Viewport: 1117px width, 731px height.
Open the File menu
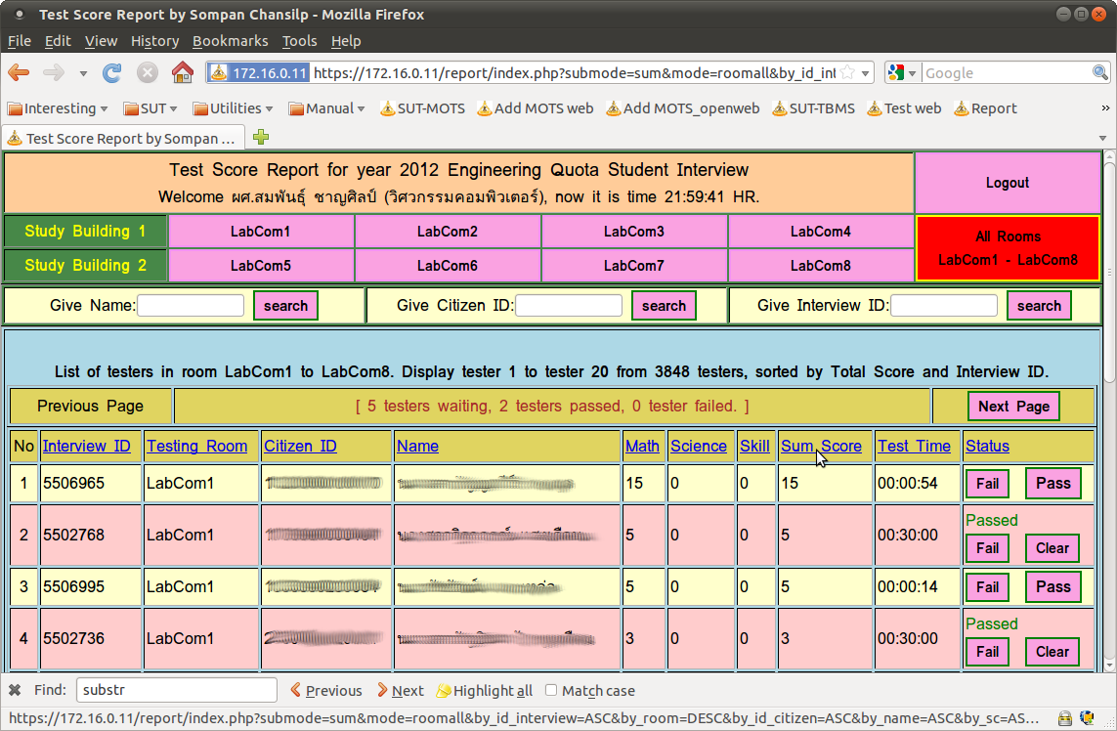[x=20, y=41]
